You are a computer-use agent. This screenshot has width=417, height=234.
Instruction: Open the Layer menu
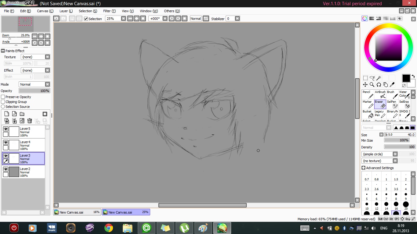click(66, 11)
